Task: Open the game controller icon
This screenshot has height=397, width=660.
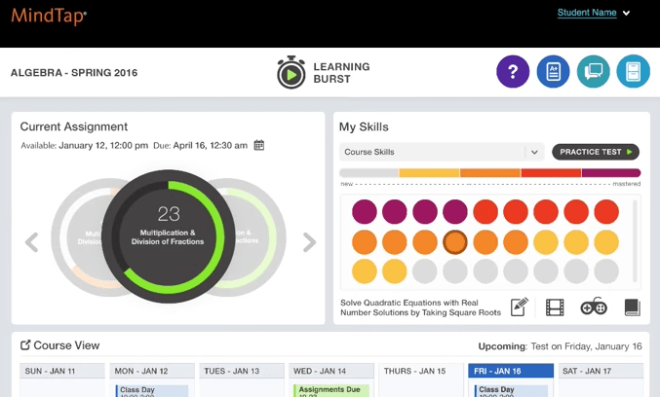Action: (x=594, y=307)
